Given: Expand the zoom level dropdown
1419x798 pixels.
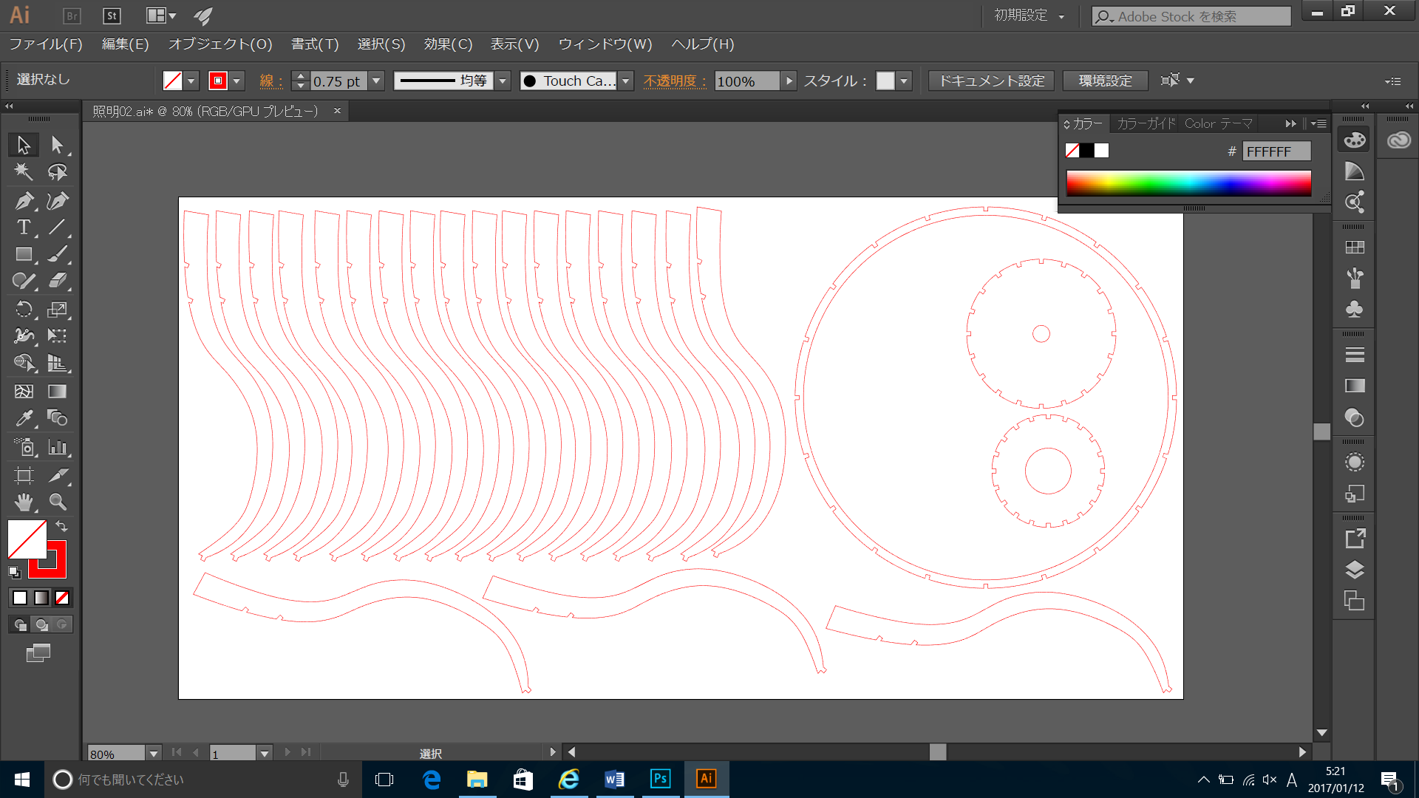Looking at the screenshot, I should (154, 754).
